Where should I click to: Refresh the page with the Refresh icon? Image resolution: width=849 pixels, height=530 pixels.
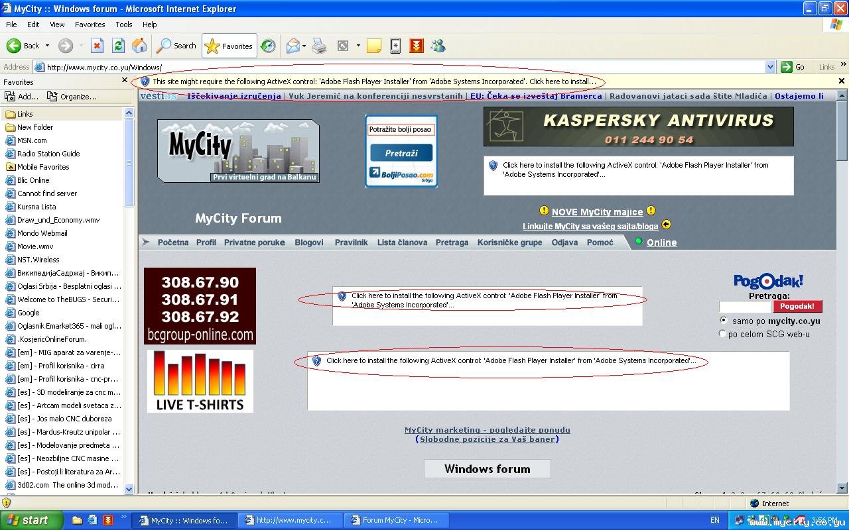pyautogui.click(x=118, y=46)
